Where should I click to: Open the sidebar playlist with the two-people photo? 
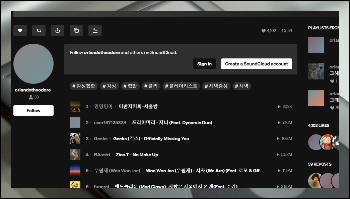point(316,71)
